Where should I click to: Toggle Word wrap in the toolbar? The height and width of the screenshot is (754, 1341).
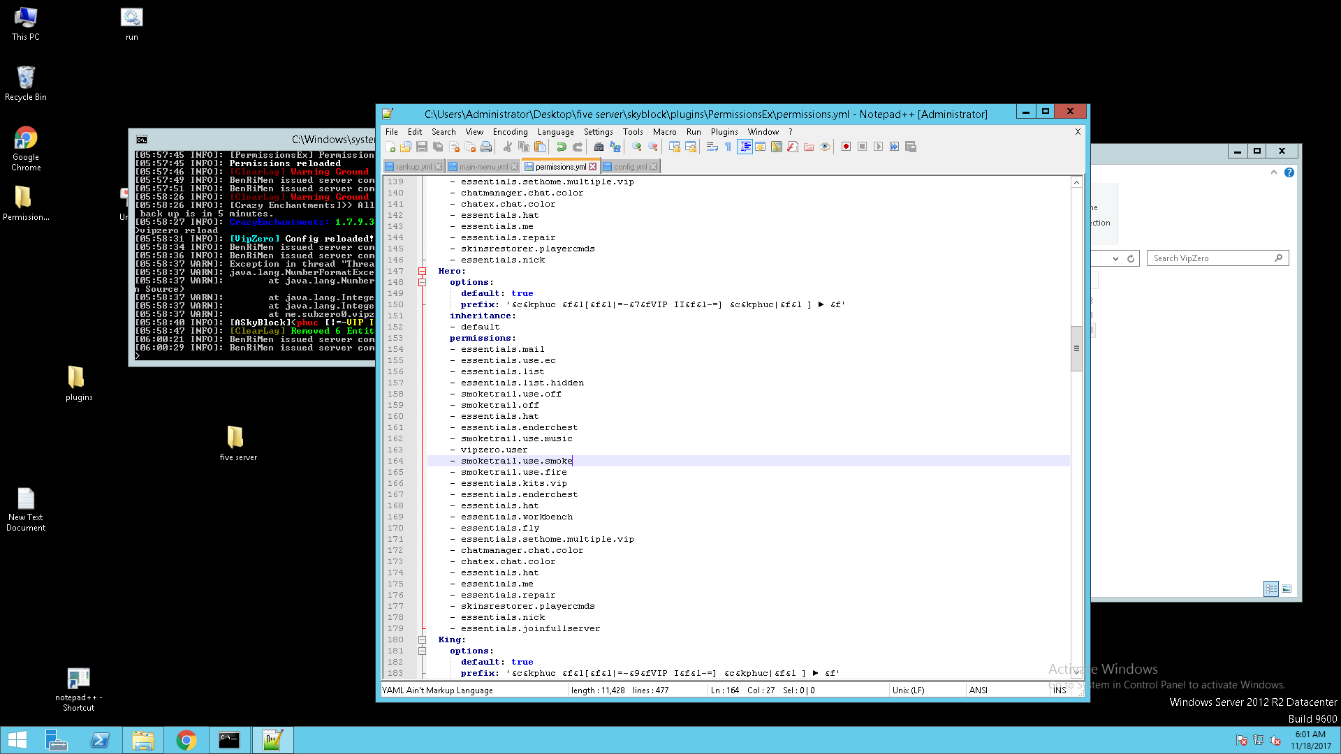(712, 147)
